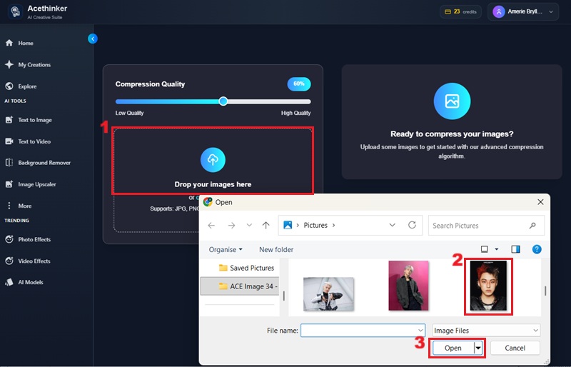571x367 pixels.
Task: Click the Open button
Action: click(x=453, y=348)
